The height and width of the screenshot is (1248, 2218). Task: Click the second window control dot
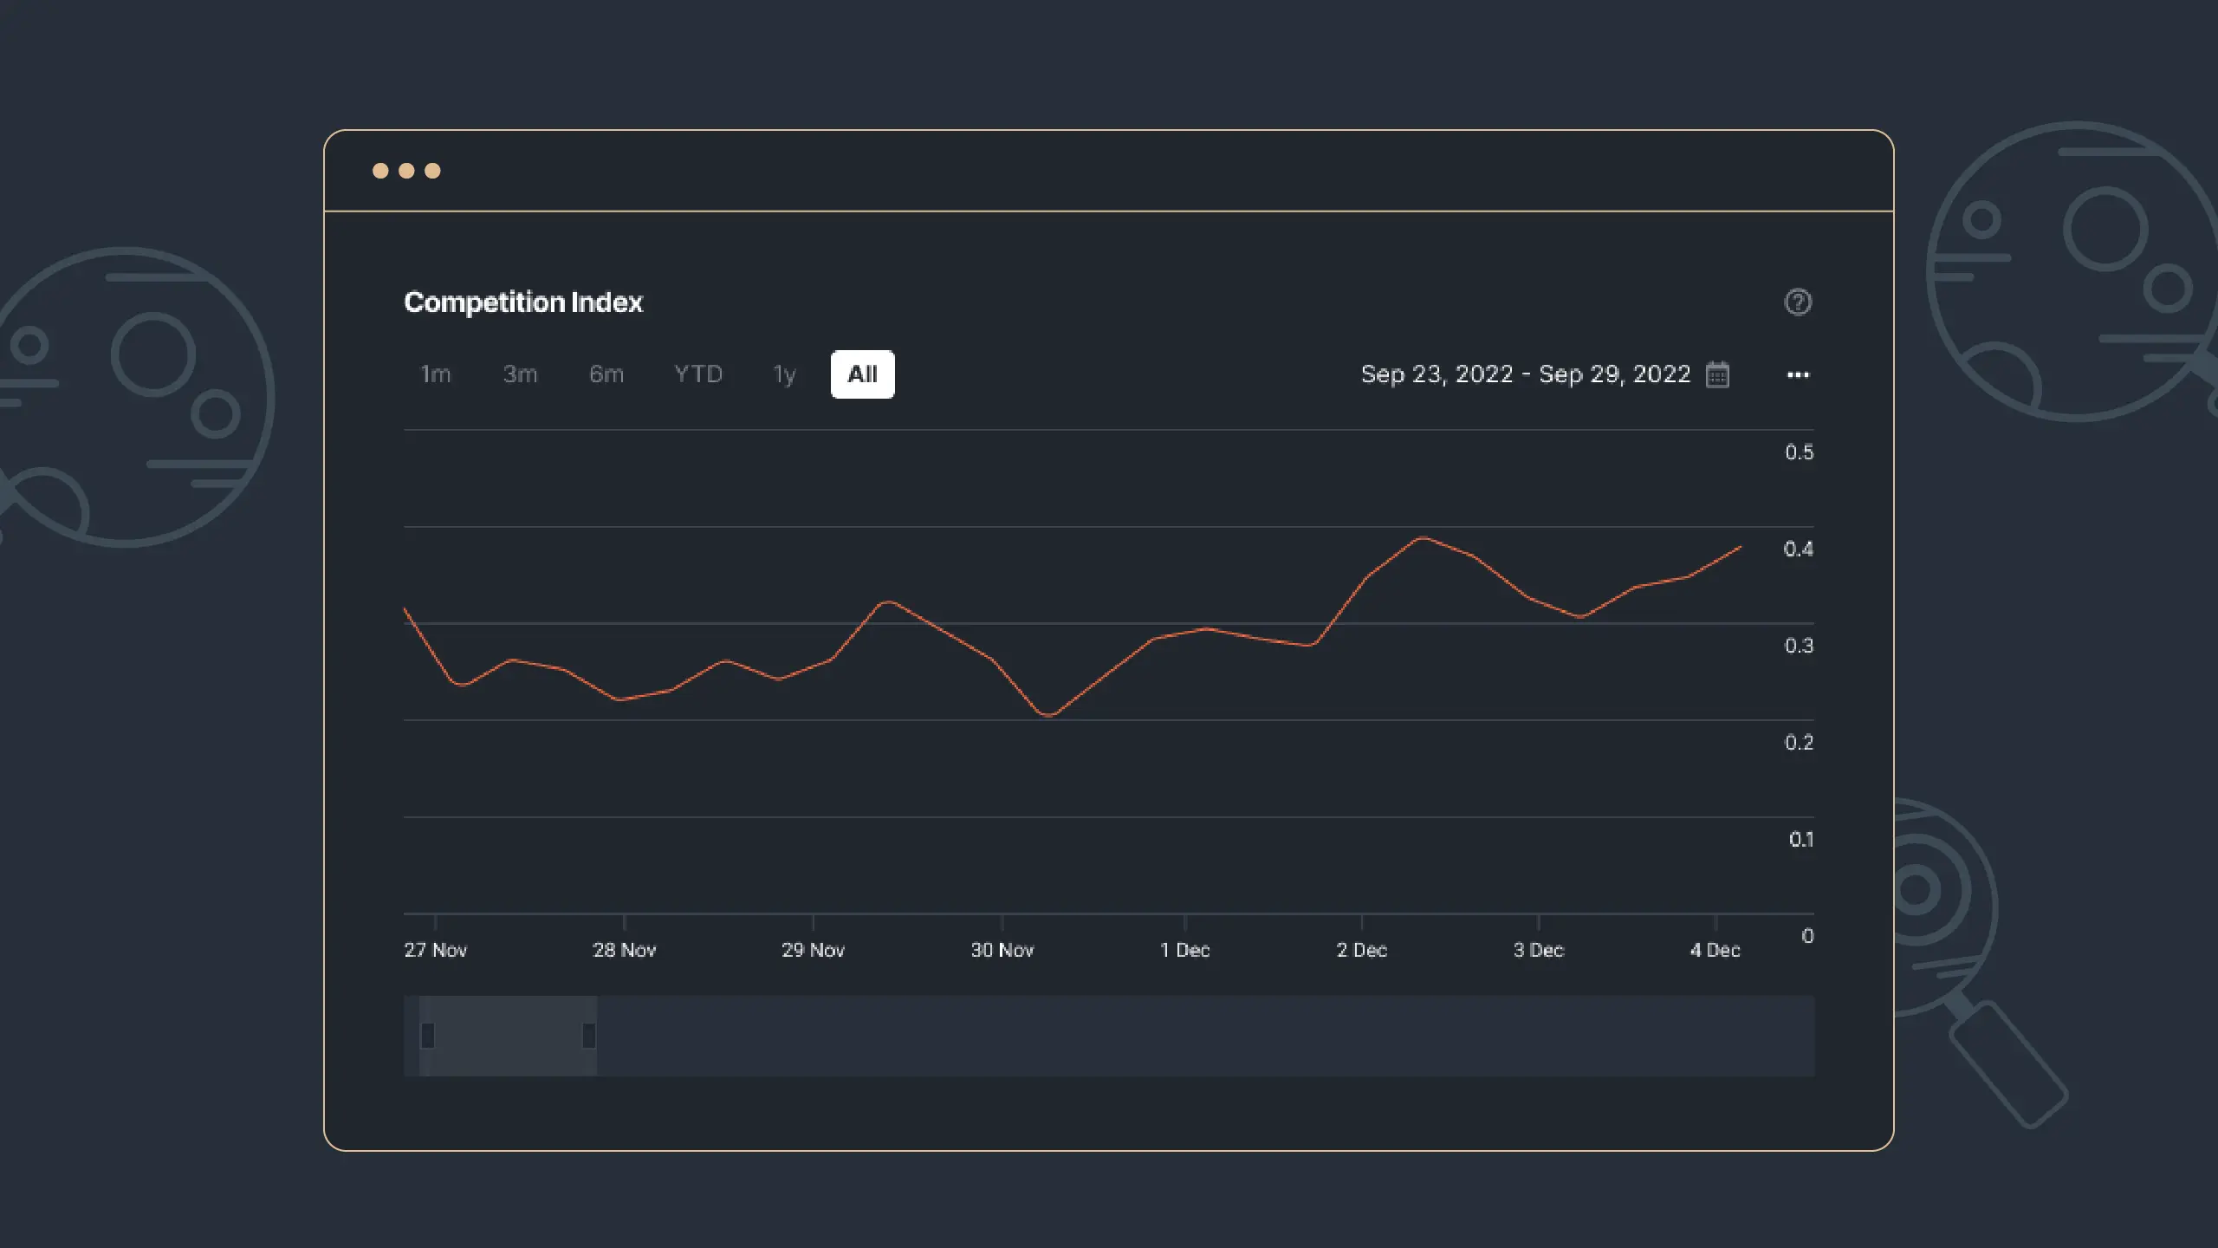pos(406,171)
